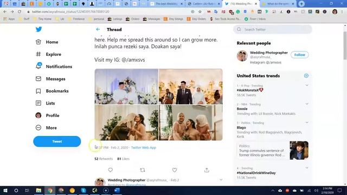Viewport: 347px width, 195px height.
Task: Open Etsy listings bookmark
Action: (x=173, y=19)
